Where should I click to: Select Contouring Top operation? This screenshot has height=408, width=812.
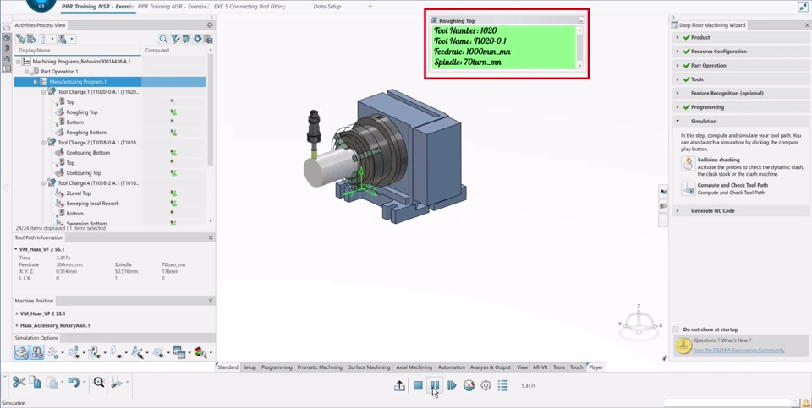[84, 172]
